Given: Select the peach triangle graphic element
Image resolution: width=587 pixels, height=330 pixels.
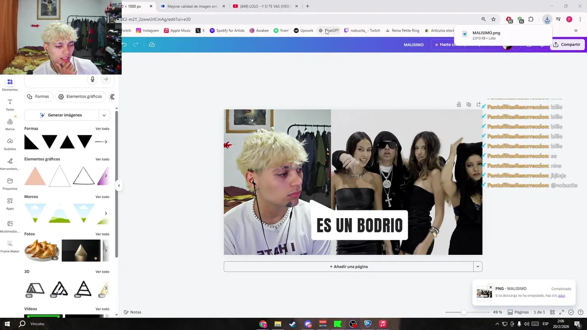Looking at the screenshot, I should (x=35, y=176).
